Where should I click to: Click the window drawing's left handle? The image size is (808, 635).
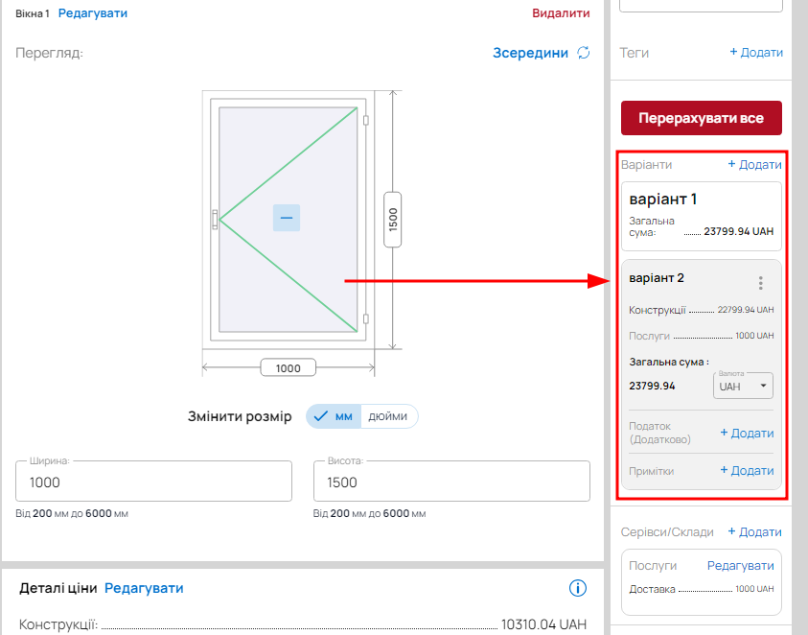click(x=215, y=220)
